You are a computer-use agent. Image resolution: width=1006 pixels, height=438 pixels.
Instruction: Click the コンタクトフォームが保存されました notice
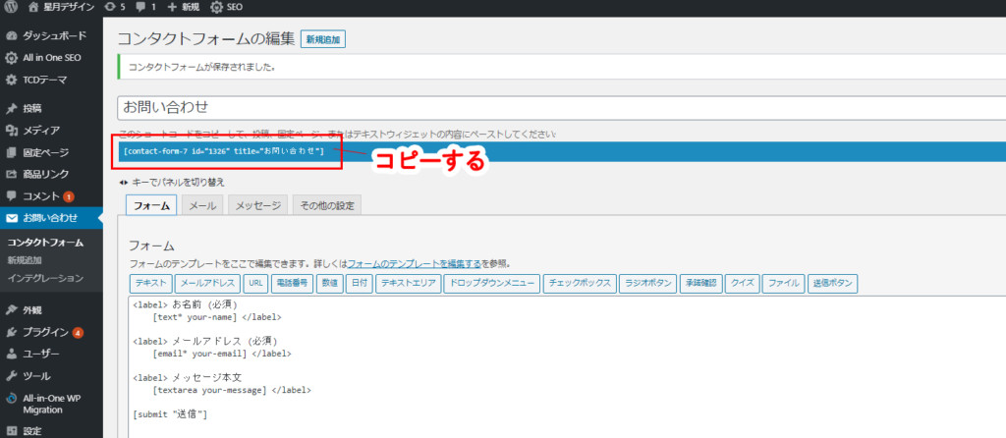(561, 67)
